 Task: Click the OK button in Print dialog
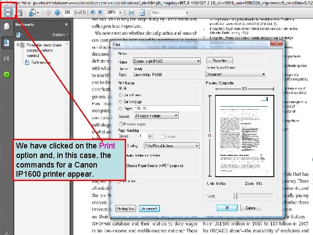point(227,208)
